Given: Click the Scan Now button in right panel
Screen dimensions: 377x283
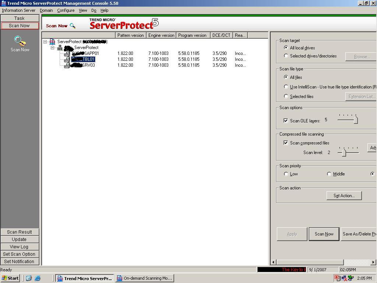Looking at the screenshot, I should 324,234.
